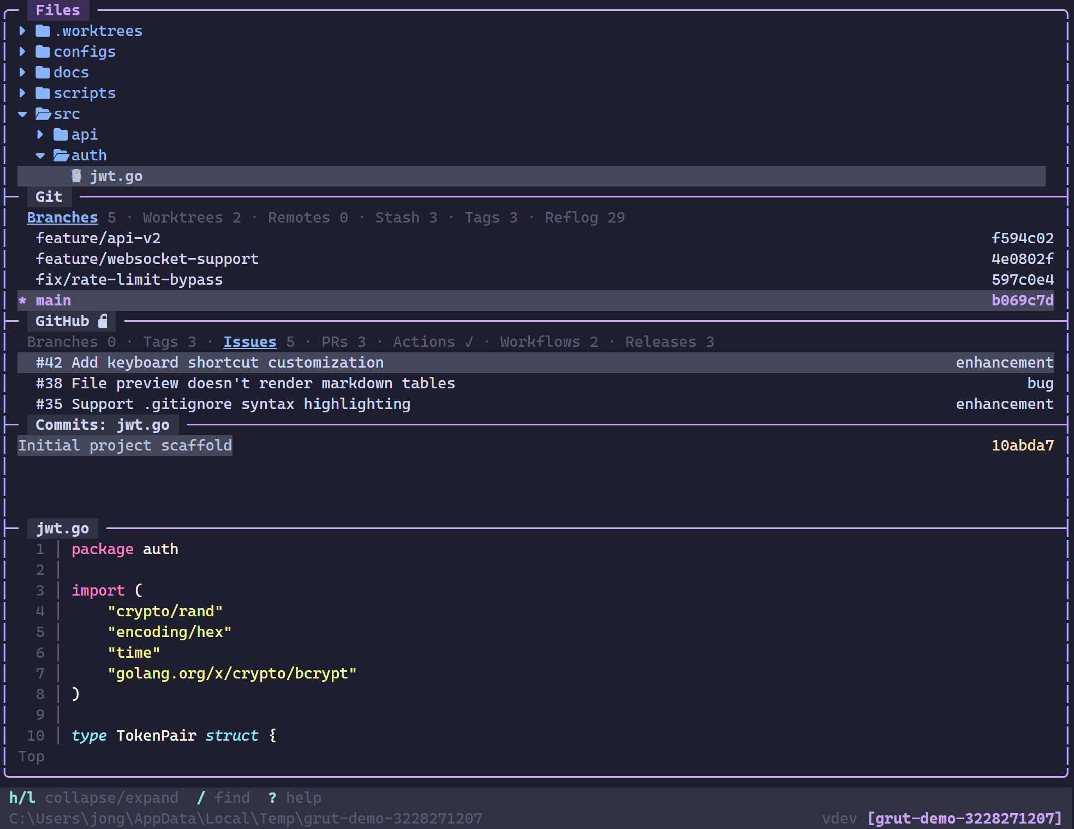The height and width of the screenshot is (829, 1074).
Task: Click the grut-demo-3228271207 repo label
Action: (964, 819)
